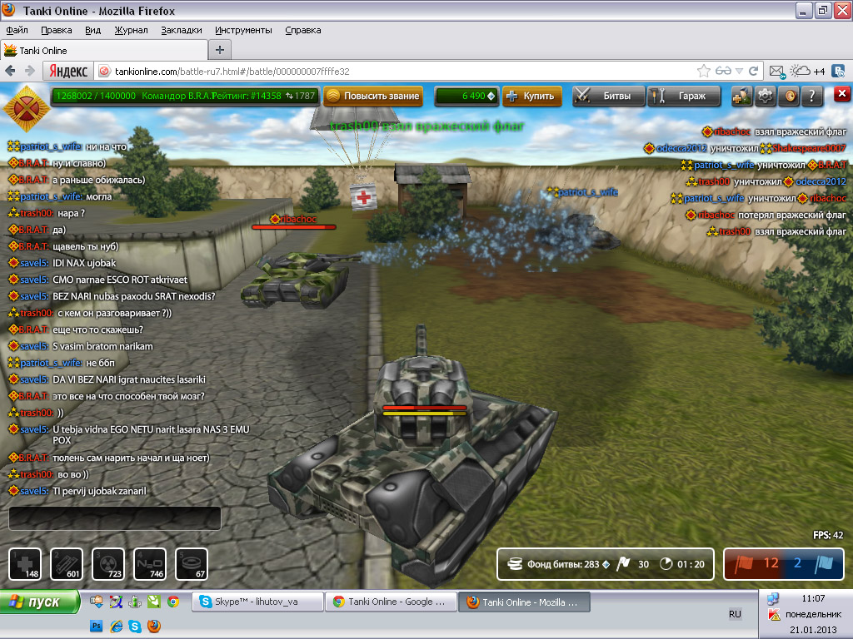Click the blue team flag score 2
853x639 pixels.
coord(814,564)
